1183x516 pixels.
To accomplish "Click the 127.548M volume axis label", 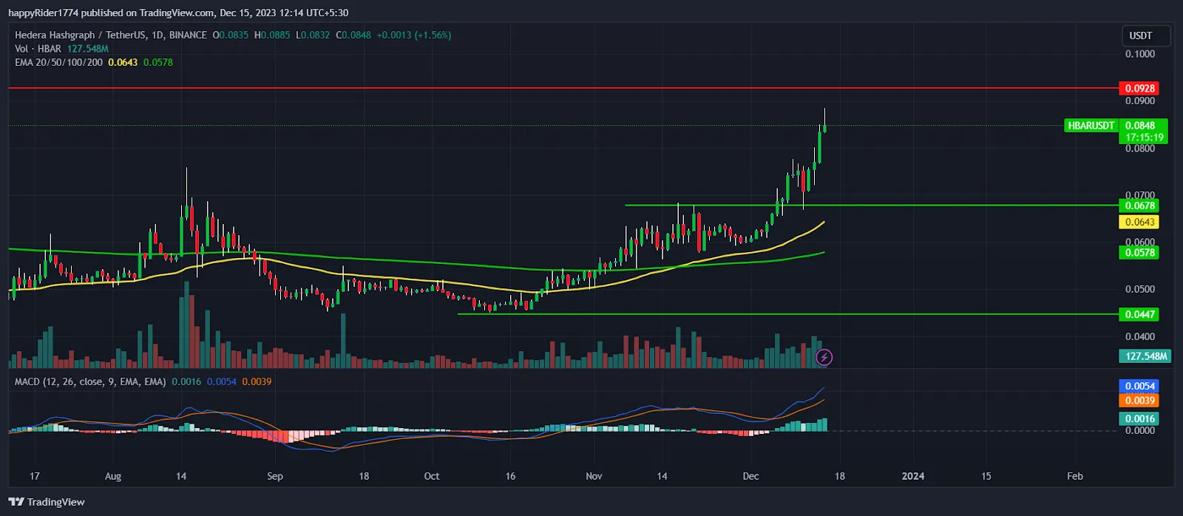I will click(1145, 356).
